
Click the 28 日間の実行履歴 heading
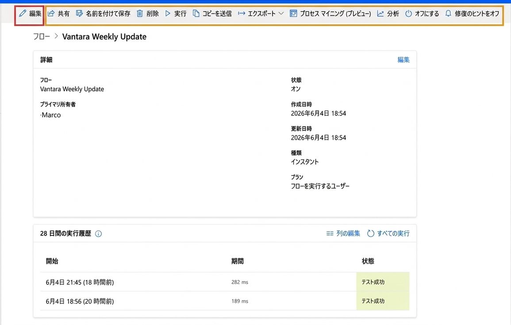click(65, 233)
